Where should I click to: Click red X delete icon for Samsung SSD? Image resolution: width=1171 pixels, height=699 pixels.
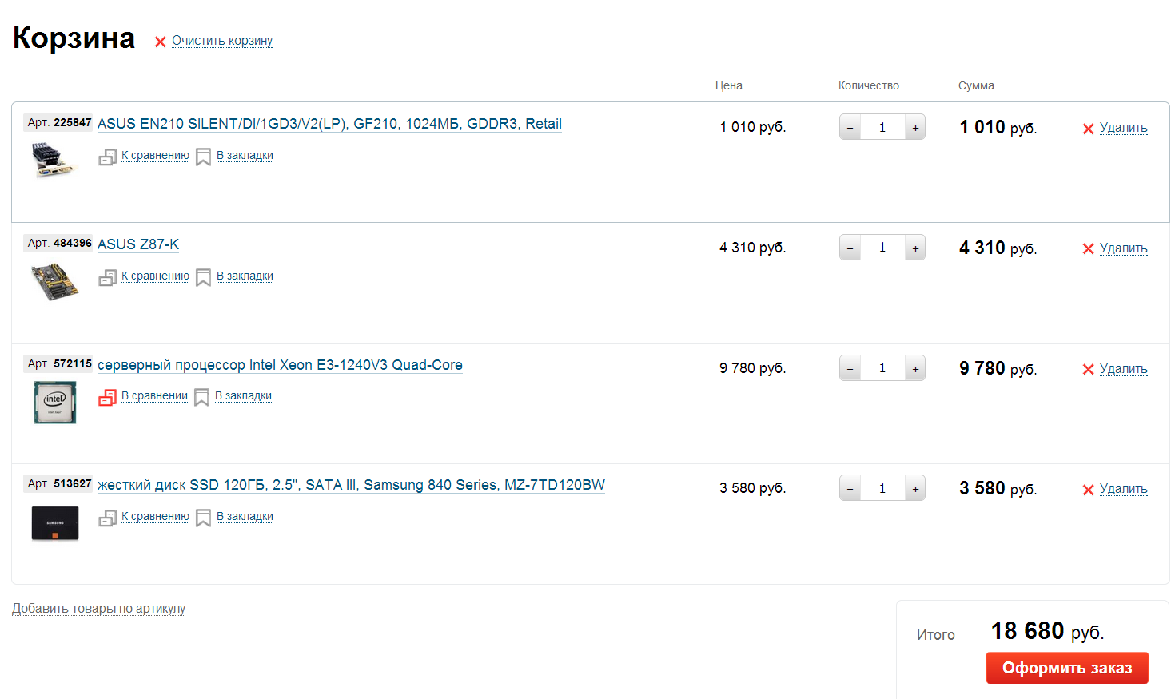(x=1088, y=490)
